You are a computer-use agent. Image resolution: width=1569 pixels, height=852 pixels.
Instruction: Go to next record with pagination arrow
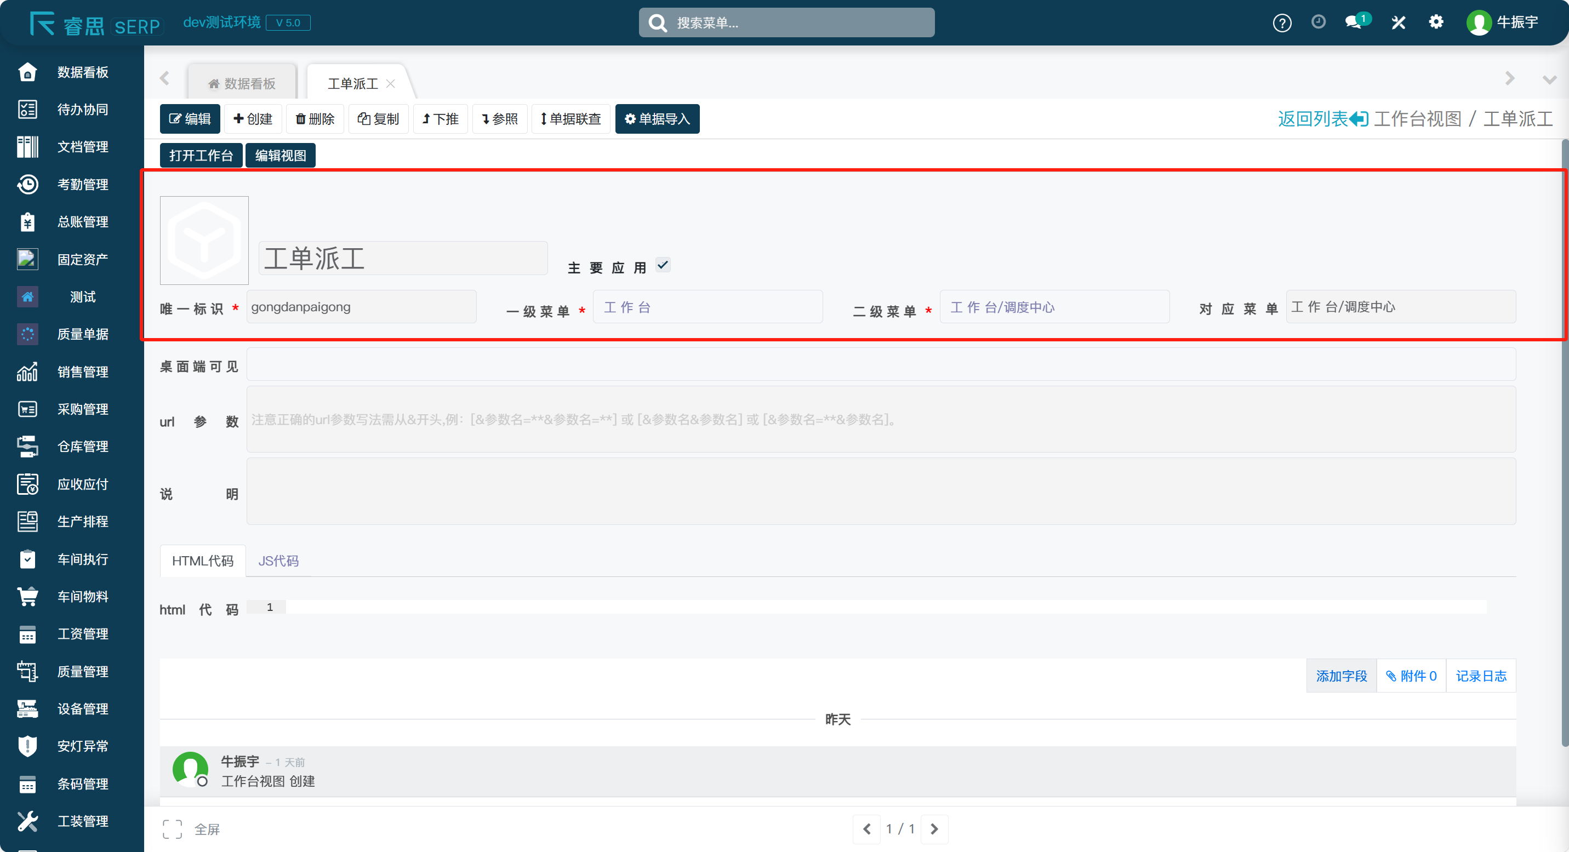[934, 829]
